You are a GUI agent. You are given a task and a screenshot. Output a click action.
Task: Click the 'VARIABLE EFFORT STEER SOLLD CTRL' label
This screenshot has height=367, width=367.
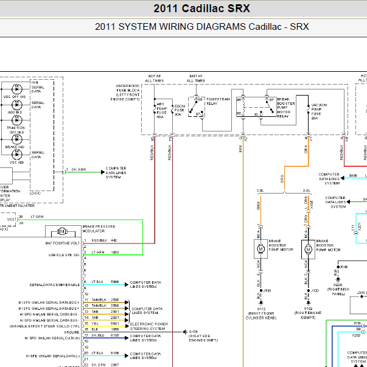[44, 326]
